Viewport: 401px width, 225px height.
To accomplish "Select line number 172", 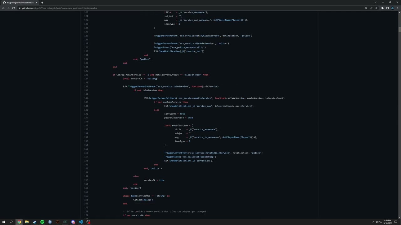I will tap(86, 215).
